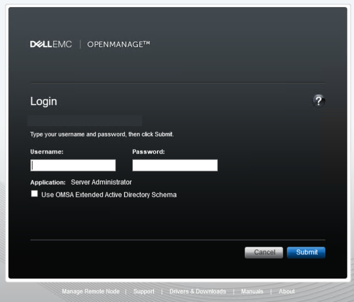
Task: Focus the Username input field
Action: pos(73,166)
